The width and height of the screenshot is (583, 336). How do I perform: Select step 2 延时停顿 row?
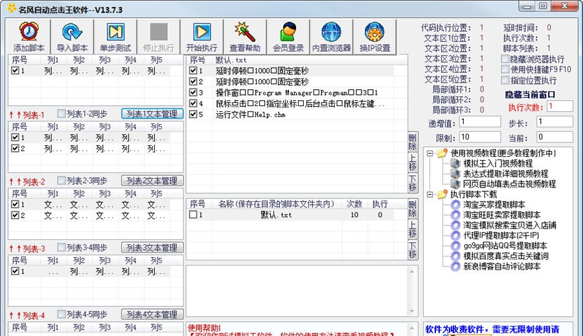pyautogui.click(x=291, y=81)
